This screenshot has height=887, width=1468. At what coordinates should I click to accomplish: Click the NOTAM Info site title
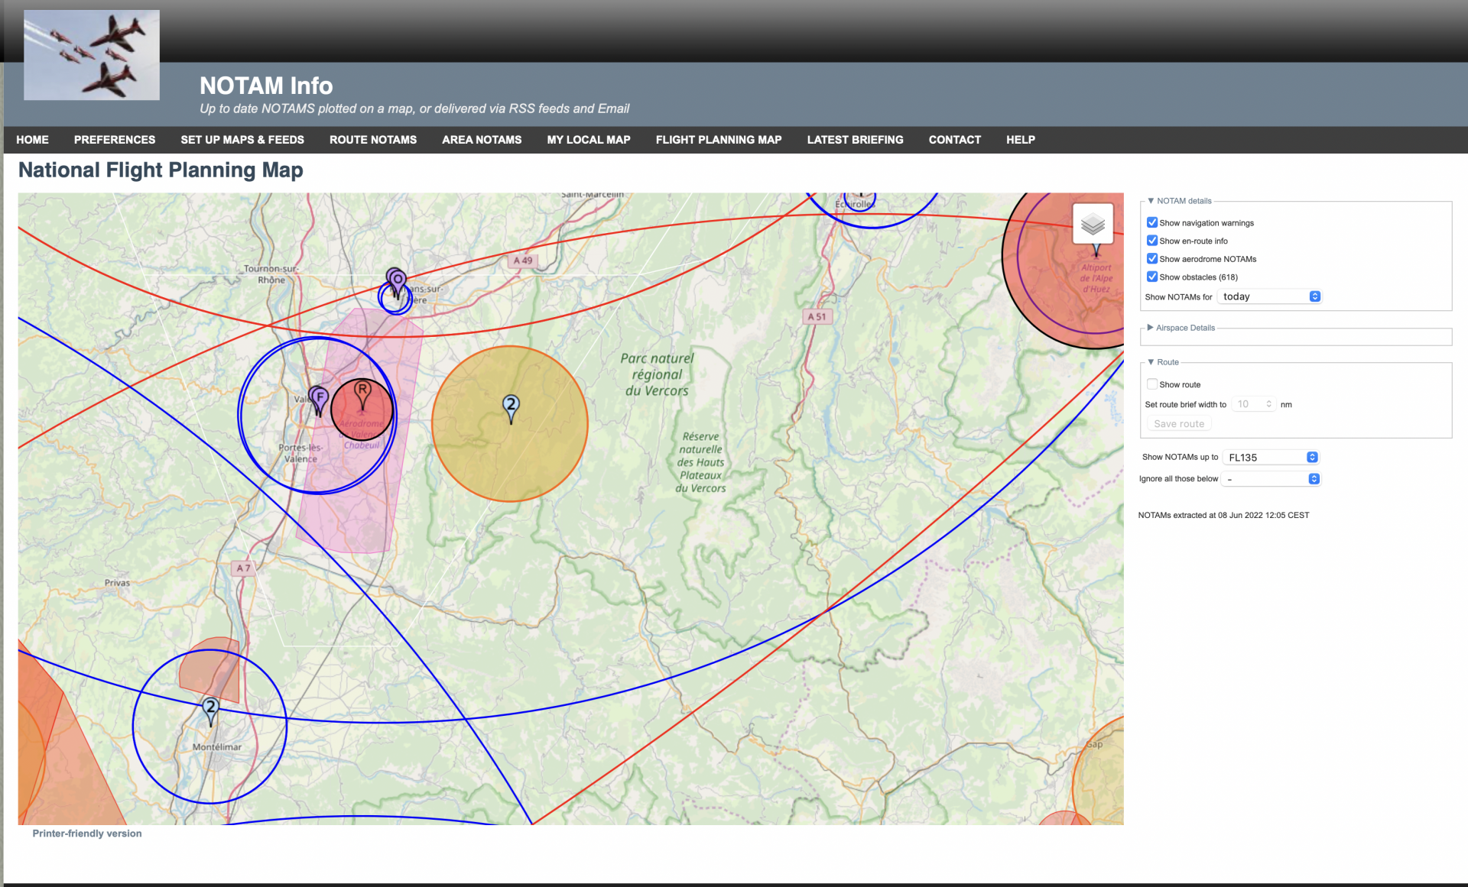(266, 86)
